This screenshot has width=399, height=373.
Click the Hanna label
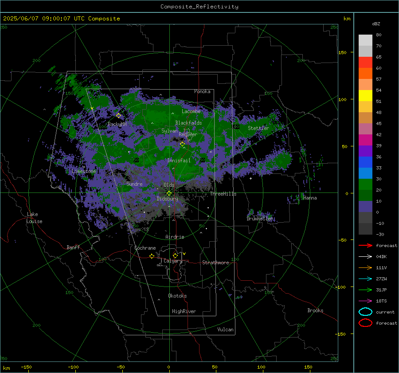click(310, 198)
